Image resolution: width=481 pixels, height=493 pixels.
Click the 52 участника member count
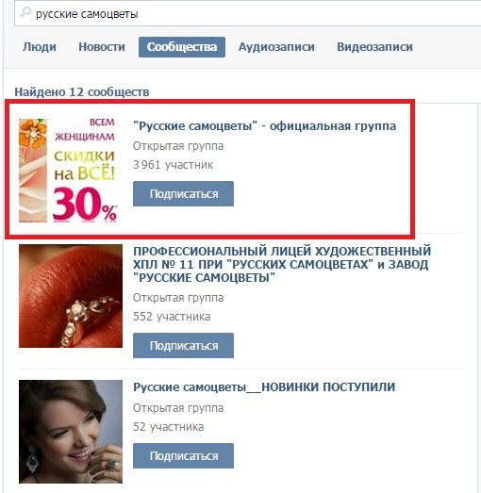[x=168, y=427]
